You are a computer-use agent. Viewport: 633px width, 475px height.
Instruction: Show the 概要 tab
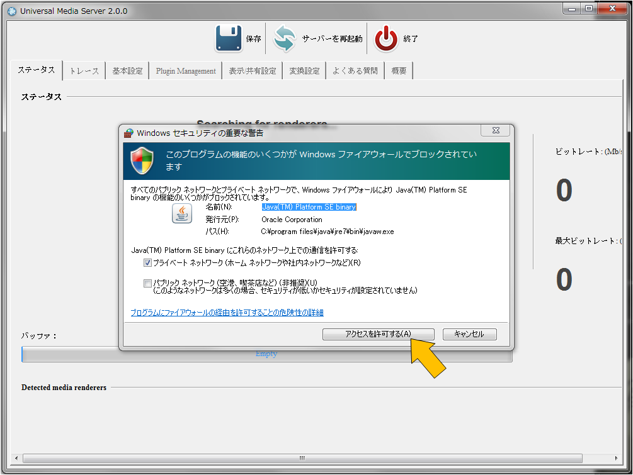pyautogui.click(x=399, y=71)
